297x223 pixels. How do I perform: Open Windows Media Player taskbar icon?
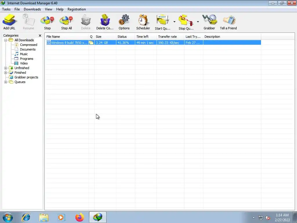click(x=61, y=217)
